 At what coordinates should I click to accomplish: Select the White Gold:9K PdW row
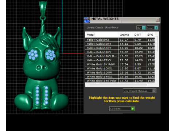point(120,64)
